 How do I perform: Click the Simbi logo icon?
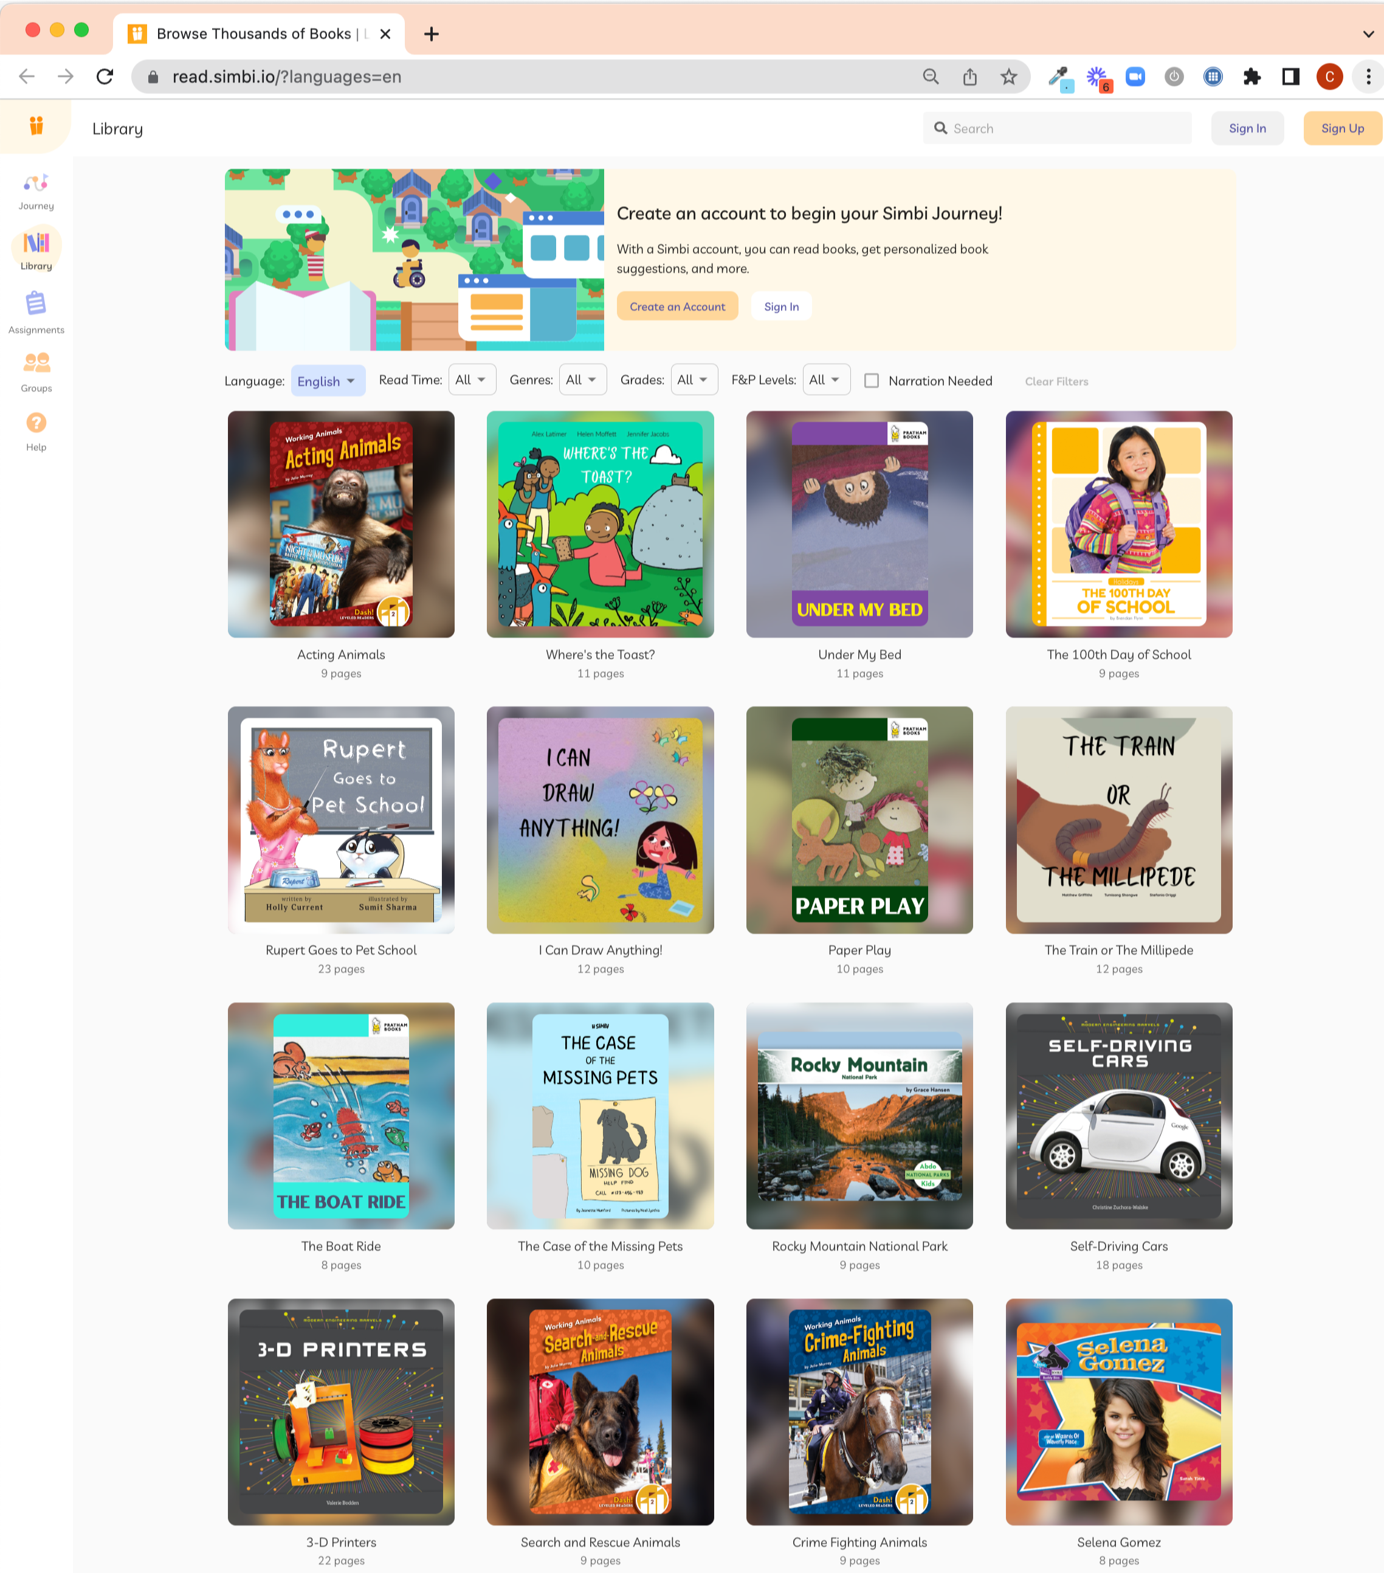[36, 125]
